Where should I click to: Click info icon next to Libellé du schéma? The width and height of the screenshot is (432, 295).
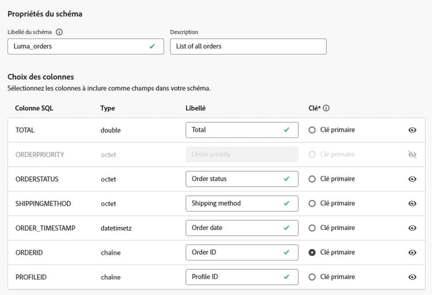[x=59, y=32]
